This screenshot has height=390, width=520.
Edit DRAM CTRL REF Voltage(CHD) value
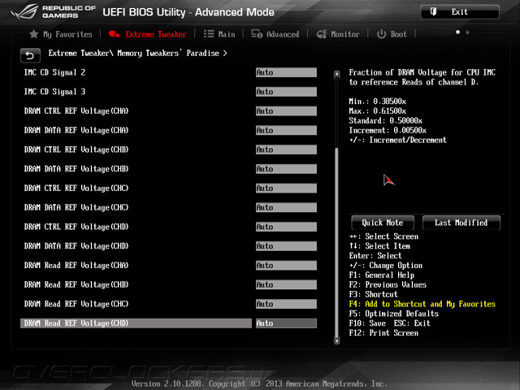[286, 227]
